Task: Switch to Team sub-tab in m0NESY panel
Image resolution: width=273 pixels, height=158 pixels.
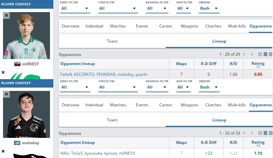Action: tap(112, 41)
